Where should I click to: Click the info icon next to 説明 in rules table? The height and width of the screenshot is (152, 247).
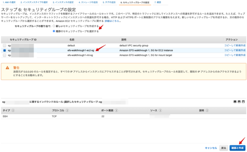point(207,110)
